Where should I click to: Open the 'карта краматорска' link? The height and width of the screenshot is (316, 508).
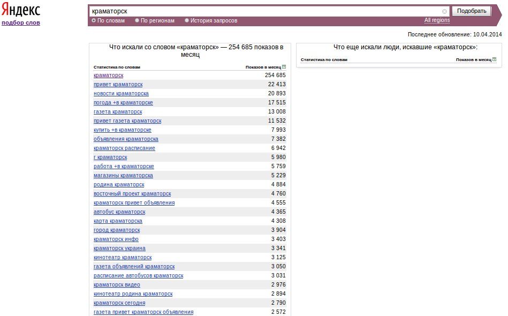tap(118, 221)
